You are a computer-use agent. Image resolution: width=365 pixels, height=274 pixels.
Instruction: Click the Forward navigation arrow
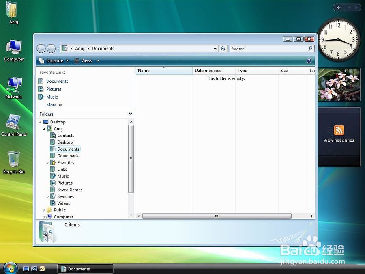(51, 49)
